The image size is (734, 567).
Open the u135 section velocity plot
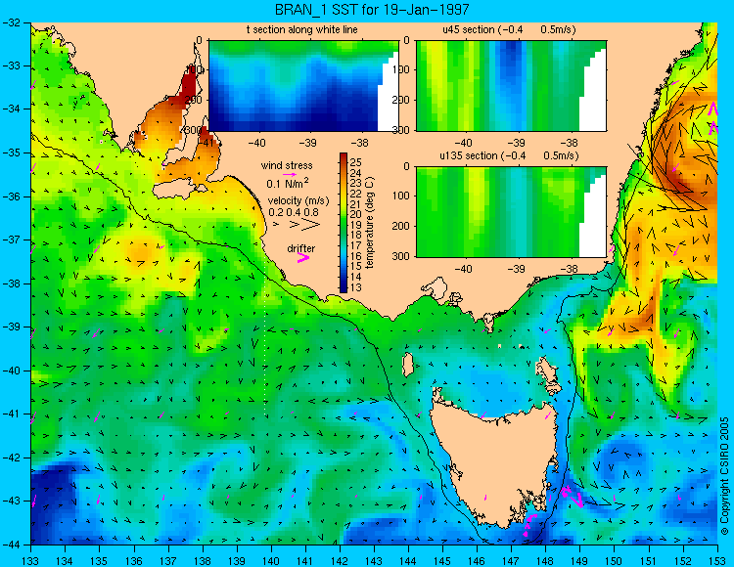(511, 212)
